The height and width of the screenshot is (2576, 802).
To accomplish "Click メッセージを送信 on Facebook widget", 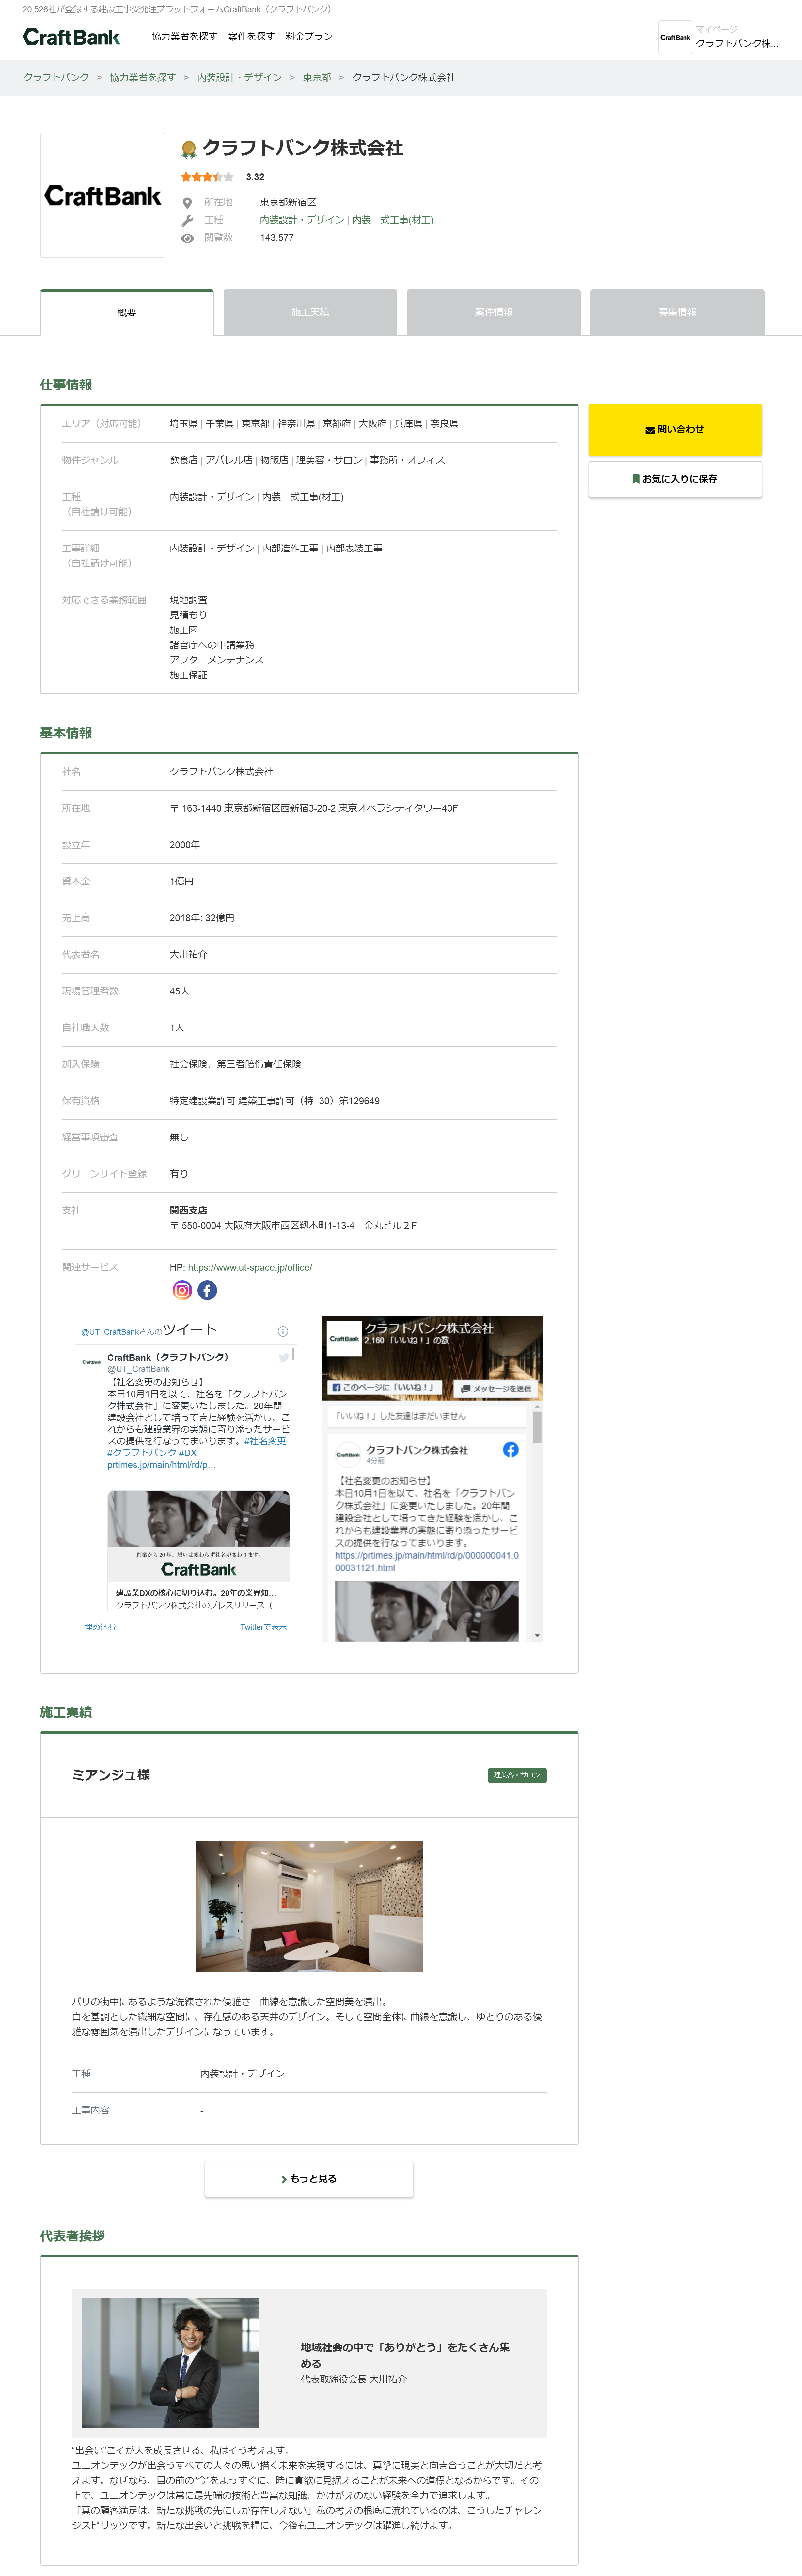I will coord(496,1388).
